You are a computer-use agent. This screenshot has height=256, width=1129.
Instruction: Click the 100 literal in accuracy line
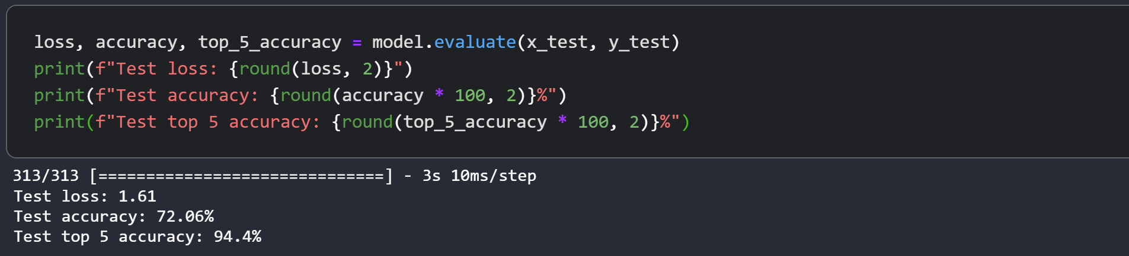coord(470,95)
